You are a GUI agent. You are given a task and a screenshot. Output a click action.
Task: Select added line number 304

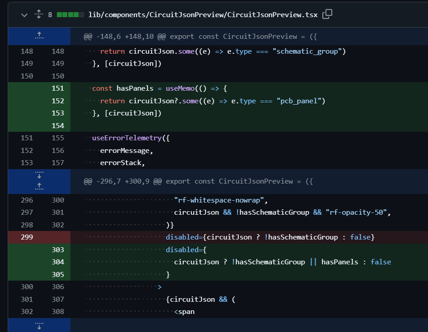[58, 262]
